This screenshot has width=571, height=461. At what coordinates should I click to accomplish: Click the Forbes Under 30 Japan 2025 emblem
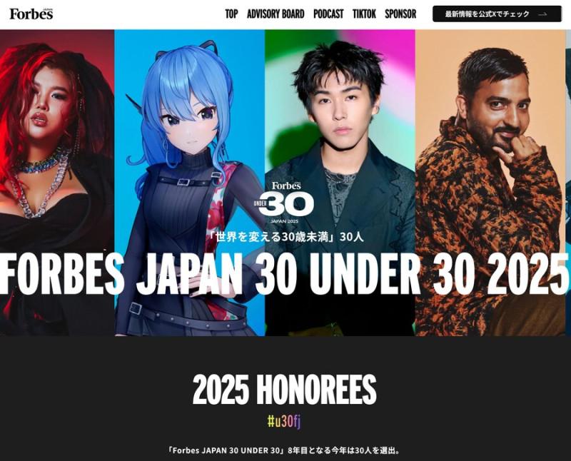(283, 203)
